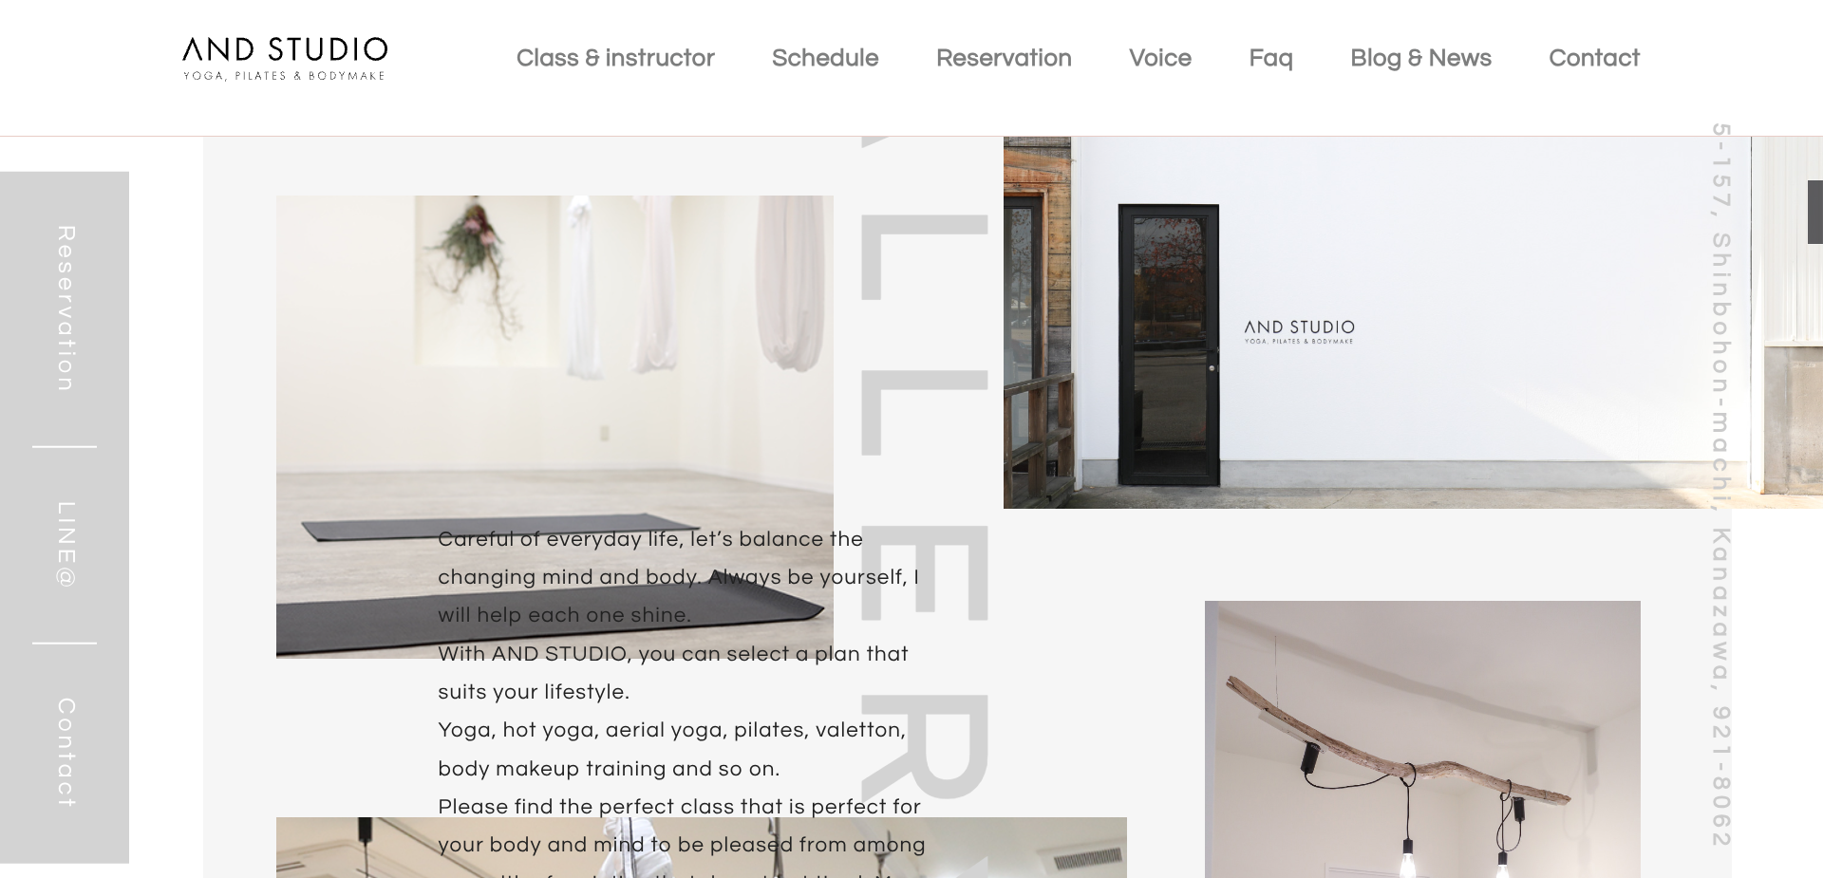The height and width of the screenshot is (878, 1823).
Task: Open Contact in the top navigation
Action: point(1594,58)
